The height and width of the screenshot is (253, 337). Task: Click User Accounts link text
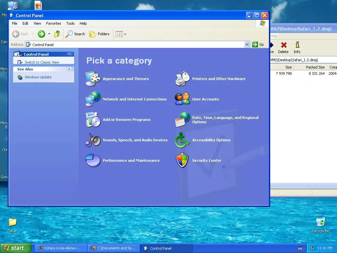coord(205,99)
